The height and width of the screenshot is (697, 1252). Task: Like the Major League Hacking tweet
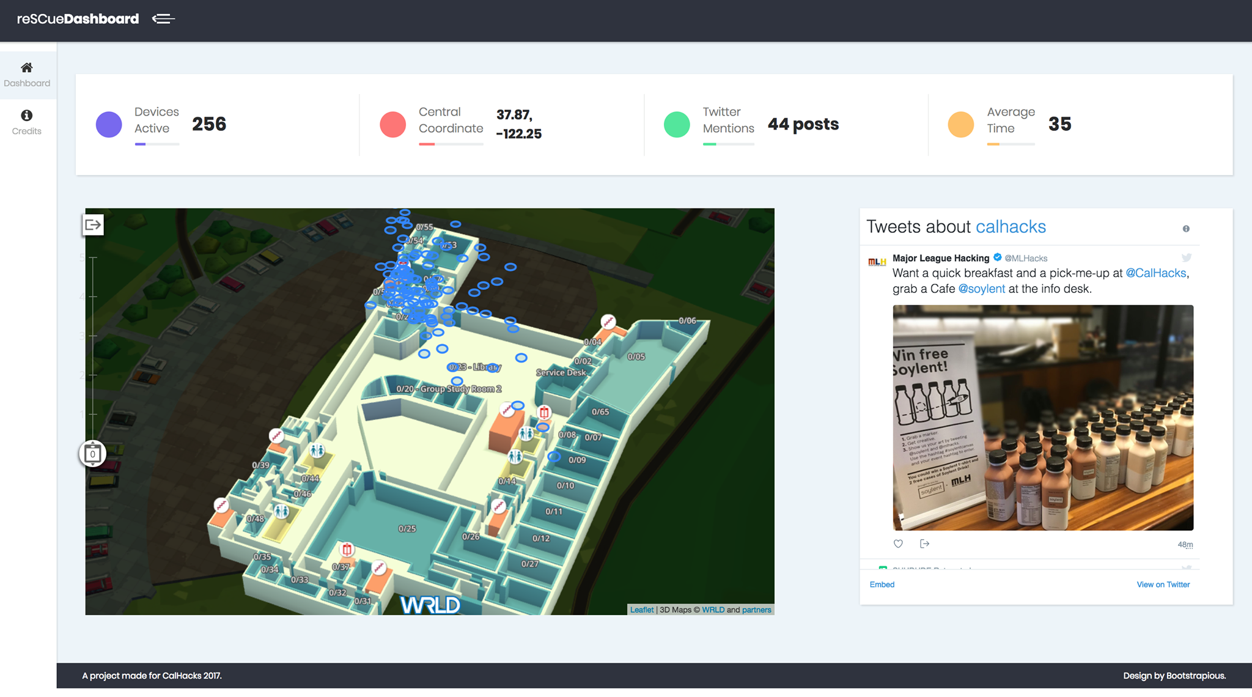(898, 544)
